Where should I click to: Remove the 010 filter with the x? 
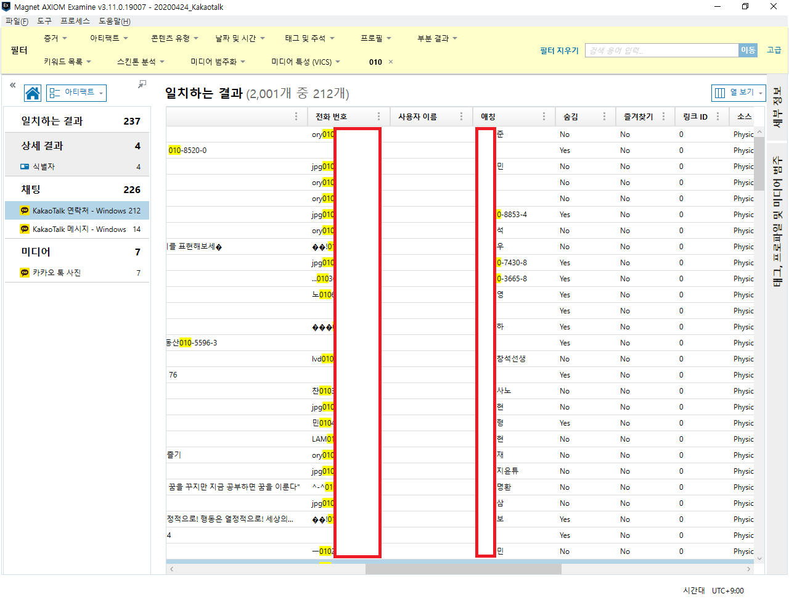tap(391, 62)
